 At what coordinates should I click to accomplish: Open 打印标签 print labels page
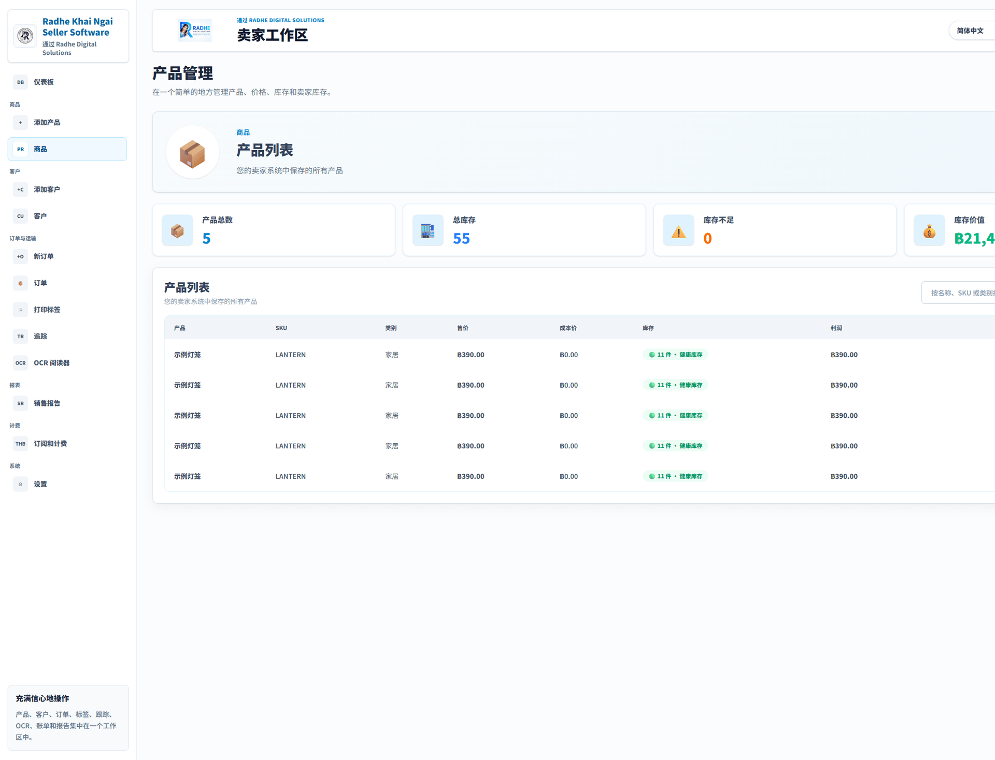pyautogui.click(x=67, y=310)
